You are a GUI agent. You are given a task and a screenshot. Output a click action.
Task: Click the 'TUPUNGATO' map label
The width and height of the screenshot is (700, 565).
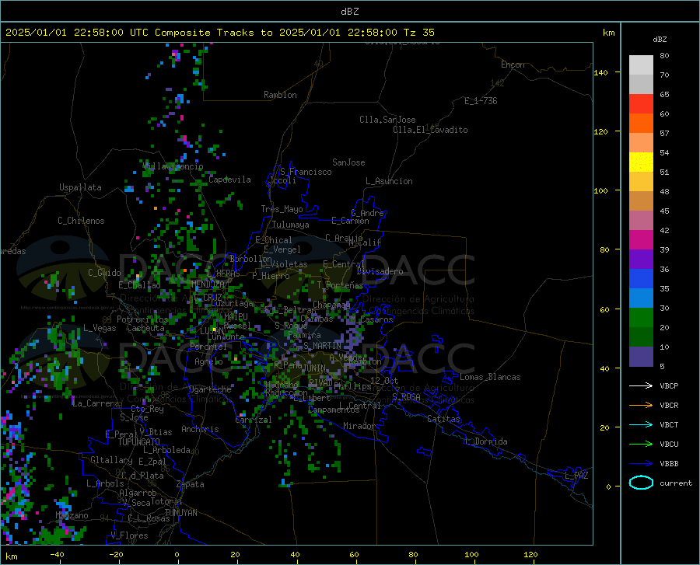click(139, 442)
